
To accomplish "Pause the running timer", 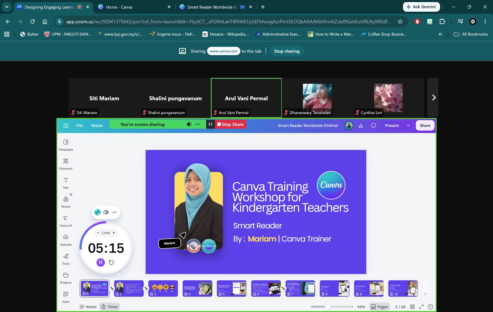I will pos(101,262).
